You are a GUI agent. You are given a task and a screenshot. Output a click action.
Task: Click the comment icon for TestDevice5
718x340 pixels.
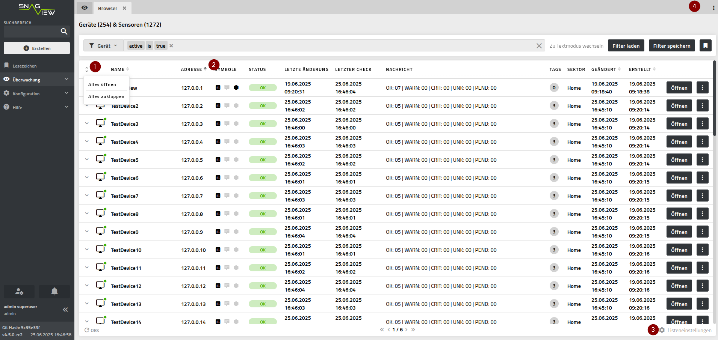point(227,159)
